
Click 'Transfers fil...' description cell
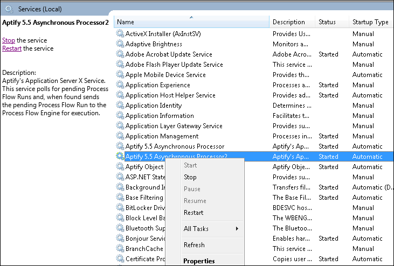[x=292, y=187]
